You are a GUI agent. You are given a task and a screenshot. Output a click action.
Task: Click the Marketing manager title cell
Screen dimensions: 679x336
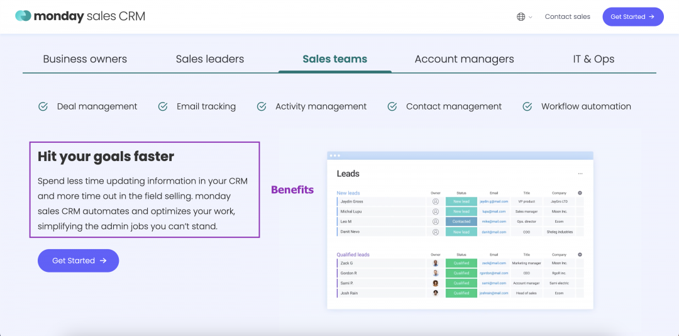(x=527, y=263)
